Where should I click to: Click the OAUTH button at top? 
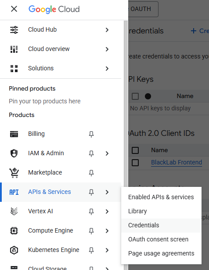(x=143, y=9)
